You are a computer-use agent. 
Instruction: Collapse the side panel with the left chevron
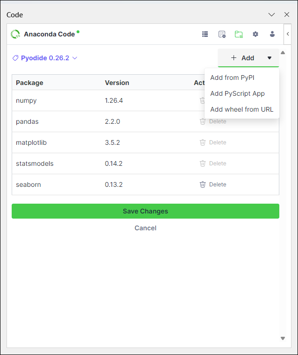tap(288, 34)
